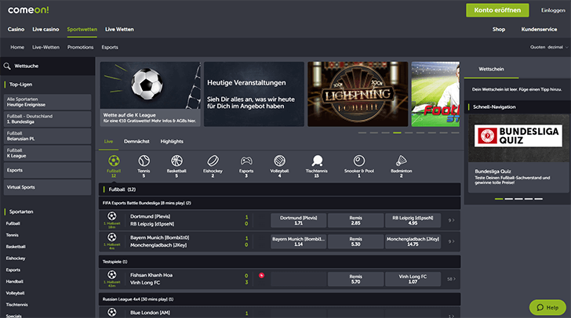Go to Promotions submenu
This screenshot has width=571, height=318.
tap(80, 47)
